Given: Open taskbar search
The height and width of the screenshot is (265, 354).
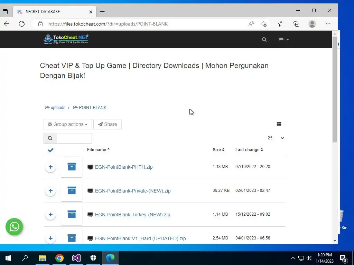Looking at the screenshot, I should tap(25, 258).
